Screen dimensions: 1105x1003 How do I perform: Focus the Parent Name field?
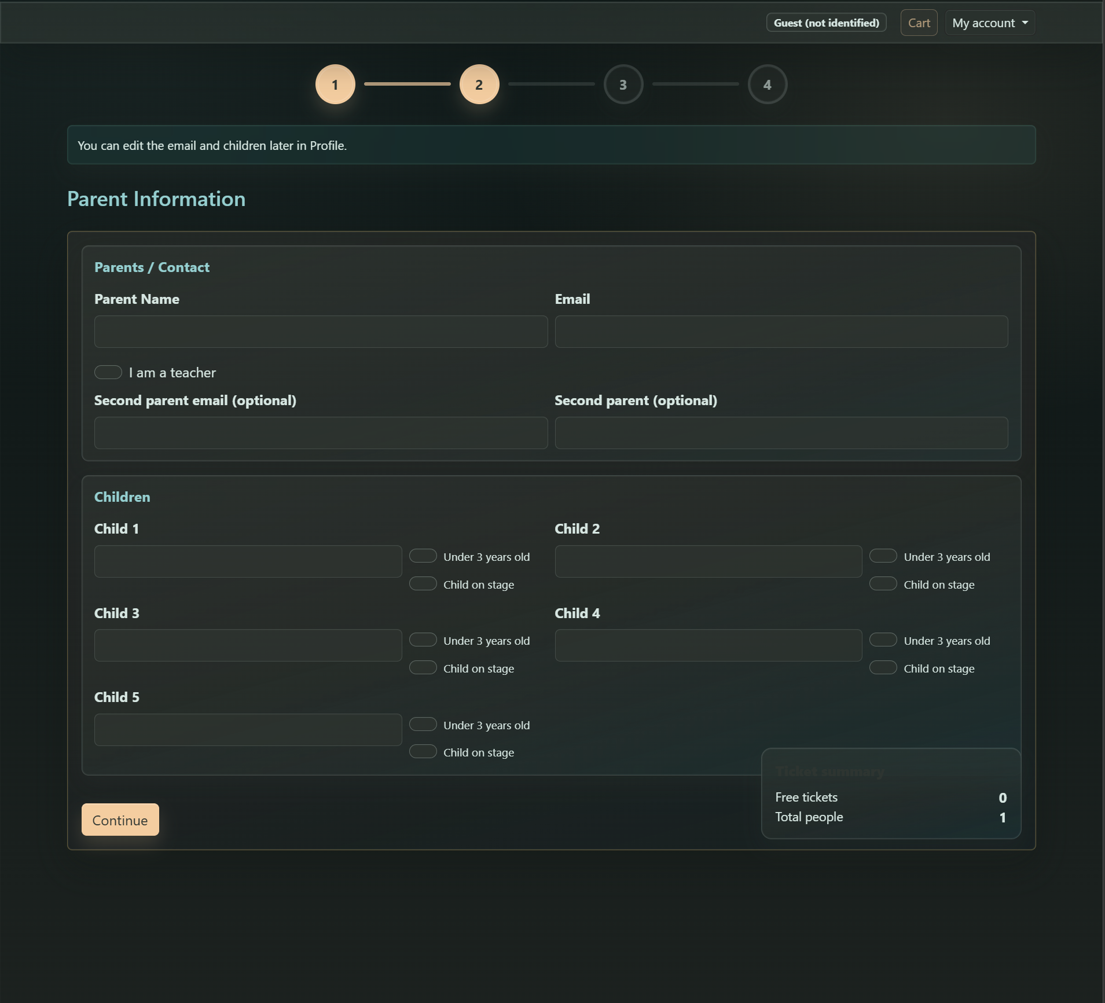(321, 332)
